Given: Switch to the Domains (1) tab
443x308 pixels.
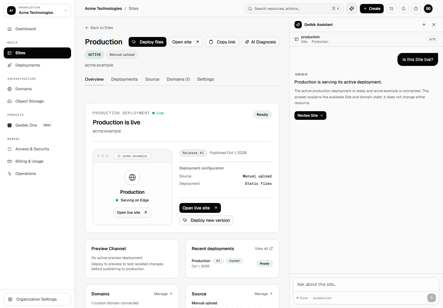Looking at the screenshot, I should [x=178, y=79].
